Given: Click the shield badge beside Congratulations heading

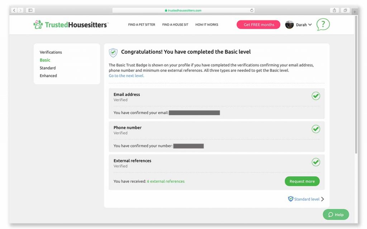Looking at the screenshot, I should (x=113, y=53).
